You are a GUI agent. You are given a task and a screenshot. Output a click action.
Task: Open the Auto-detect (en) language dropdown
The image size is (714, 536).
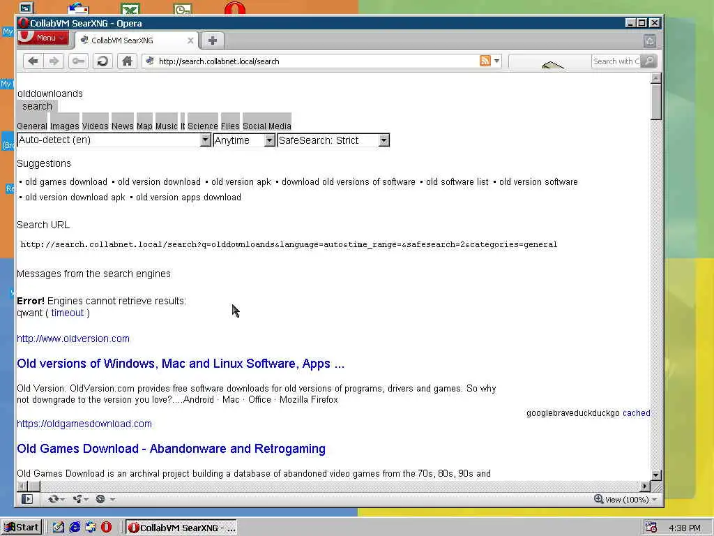114,140
